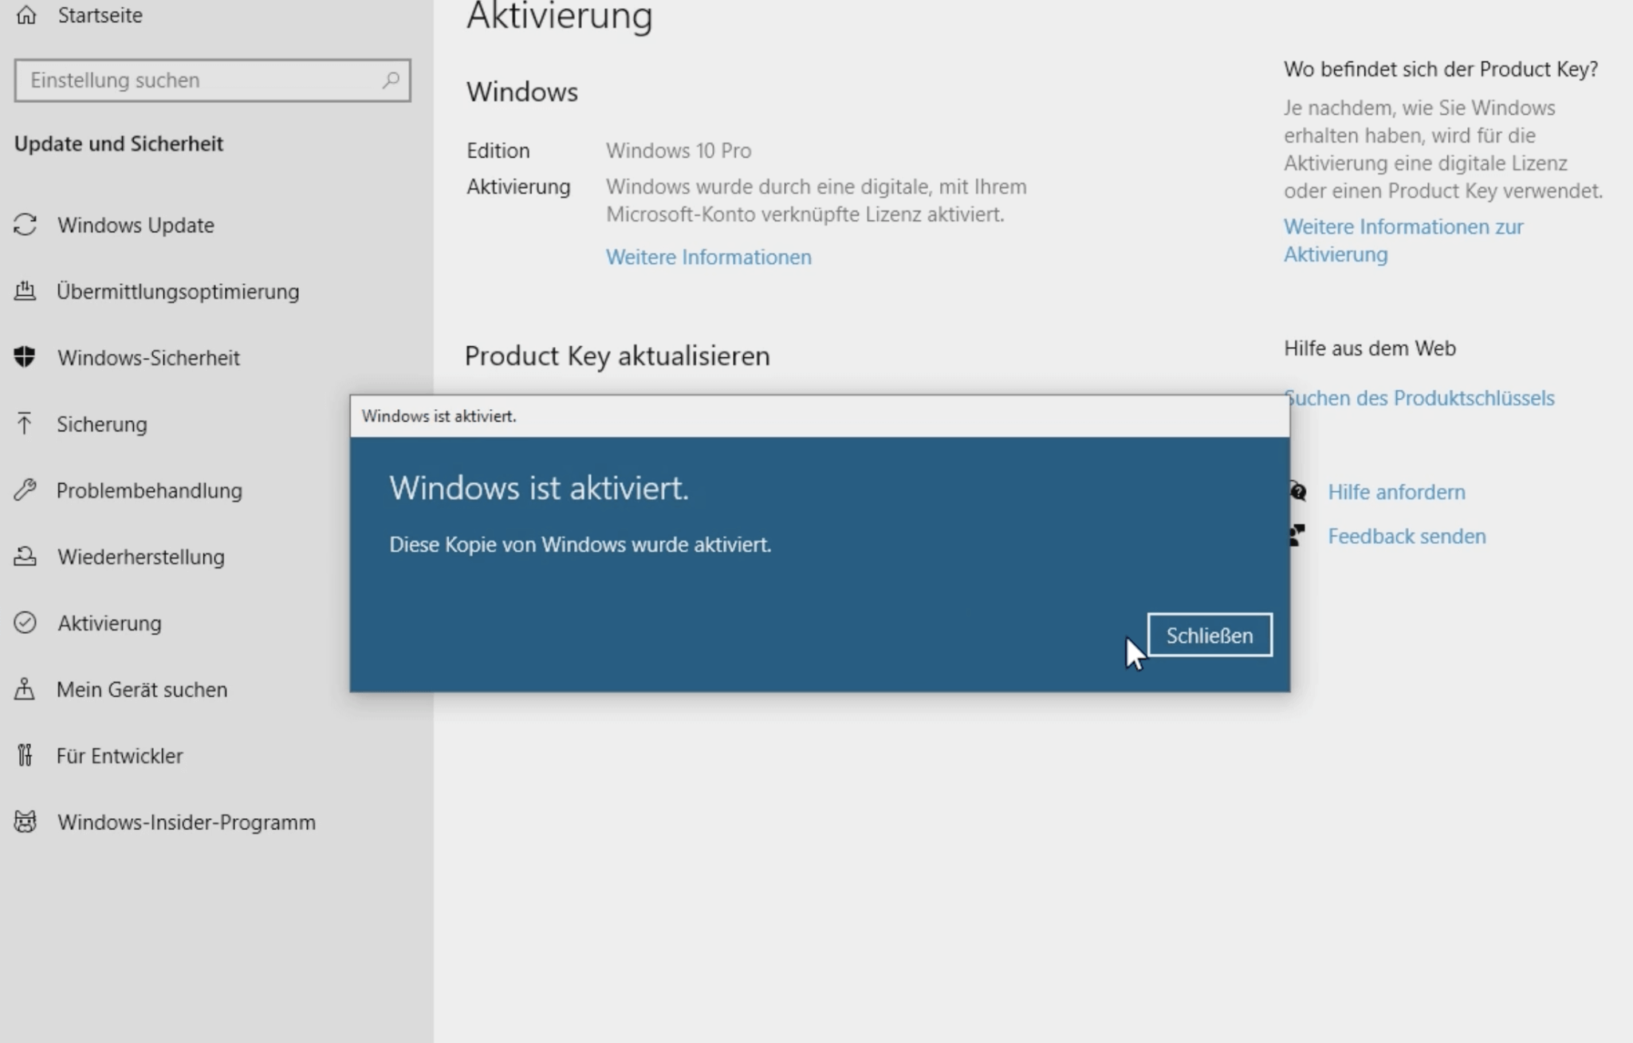Expand Product Key aktualisieren section
The image size is (1633, 1043).
(x=616, y=355)
